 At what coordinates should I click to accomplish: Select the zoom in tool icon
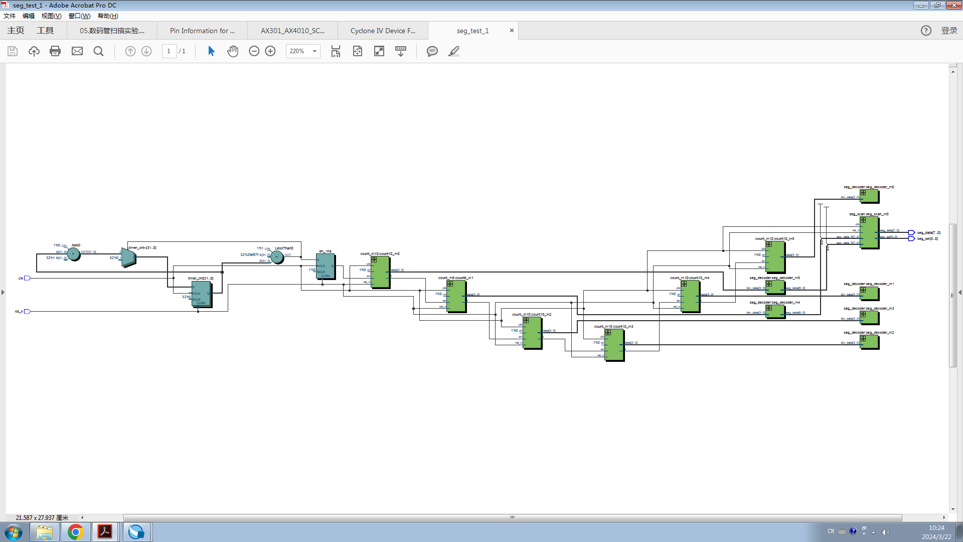coord(269,51)
